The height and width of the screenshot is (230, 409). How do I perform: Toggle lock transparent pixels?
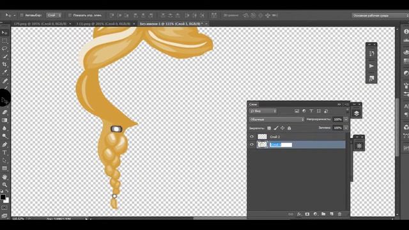pos(269,128)
